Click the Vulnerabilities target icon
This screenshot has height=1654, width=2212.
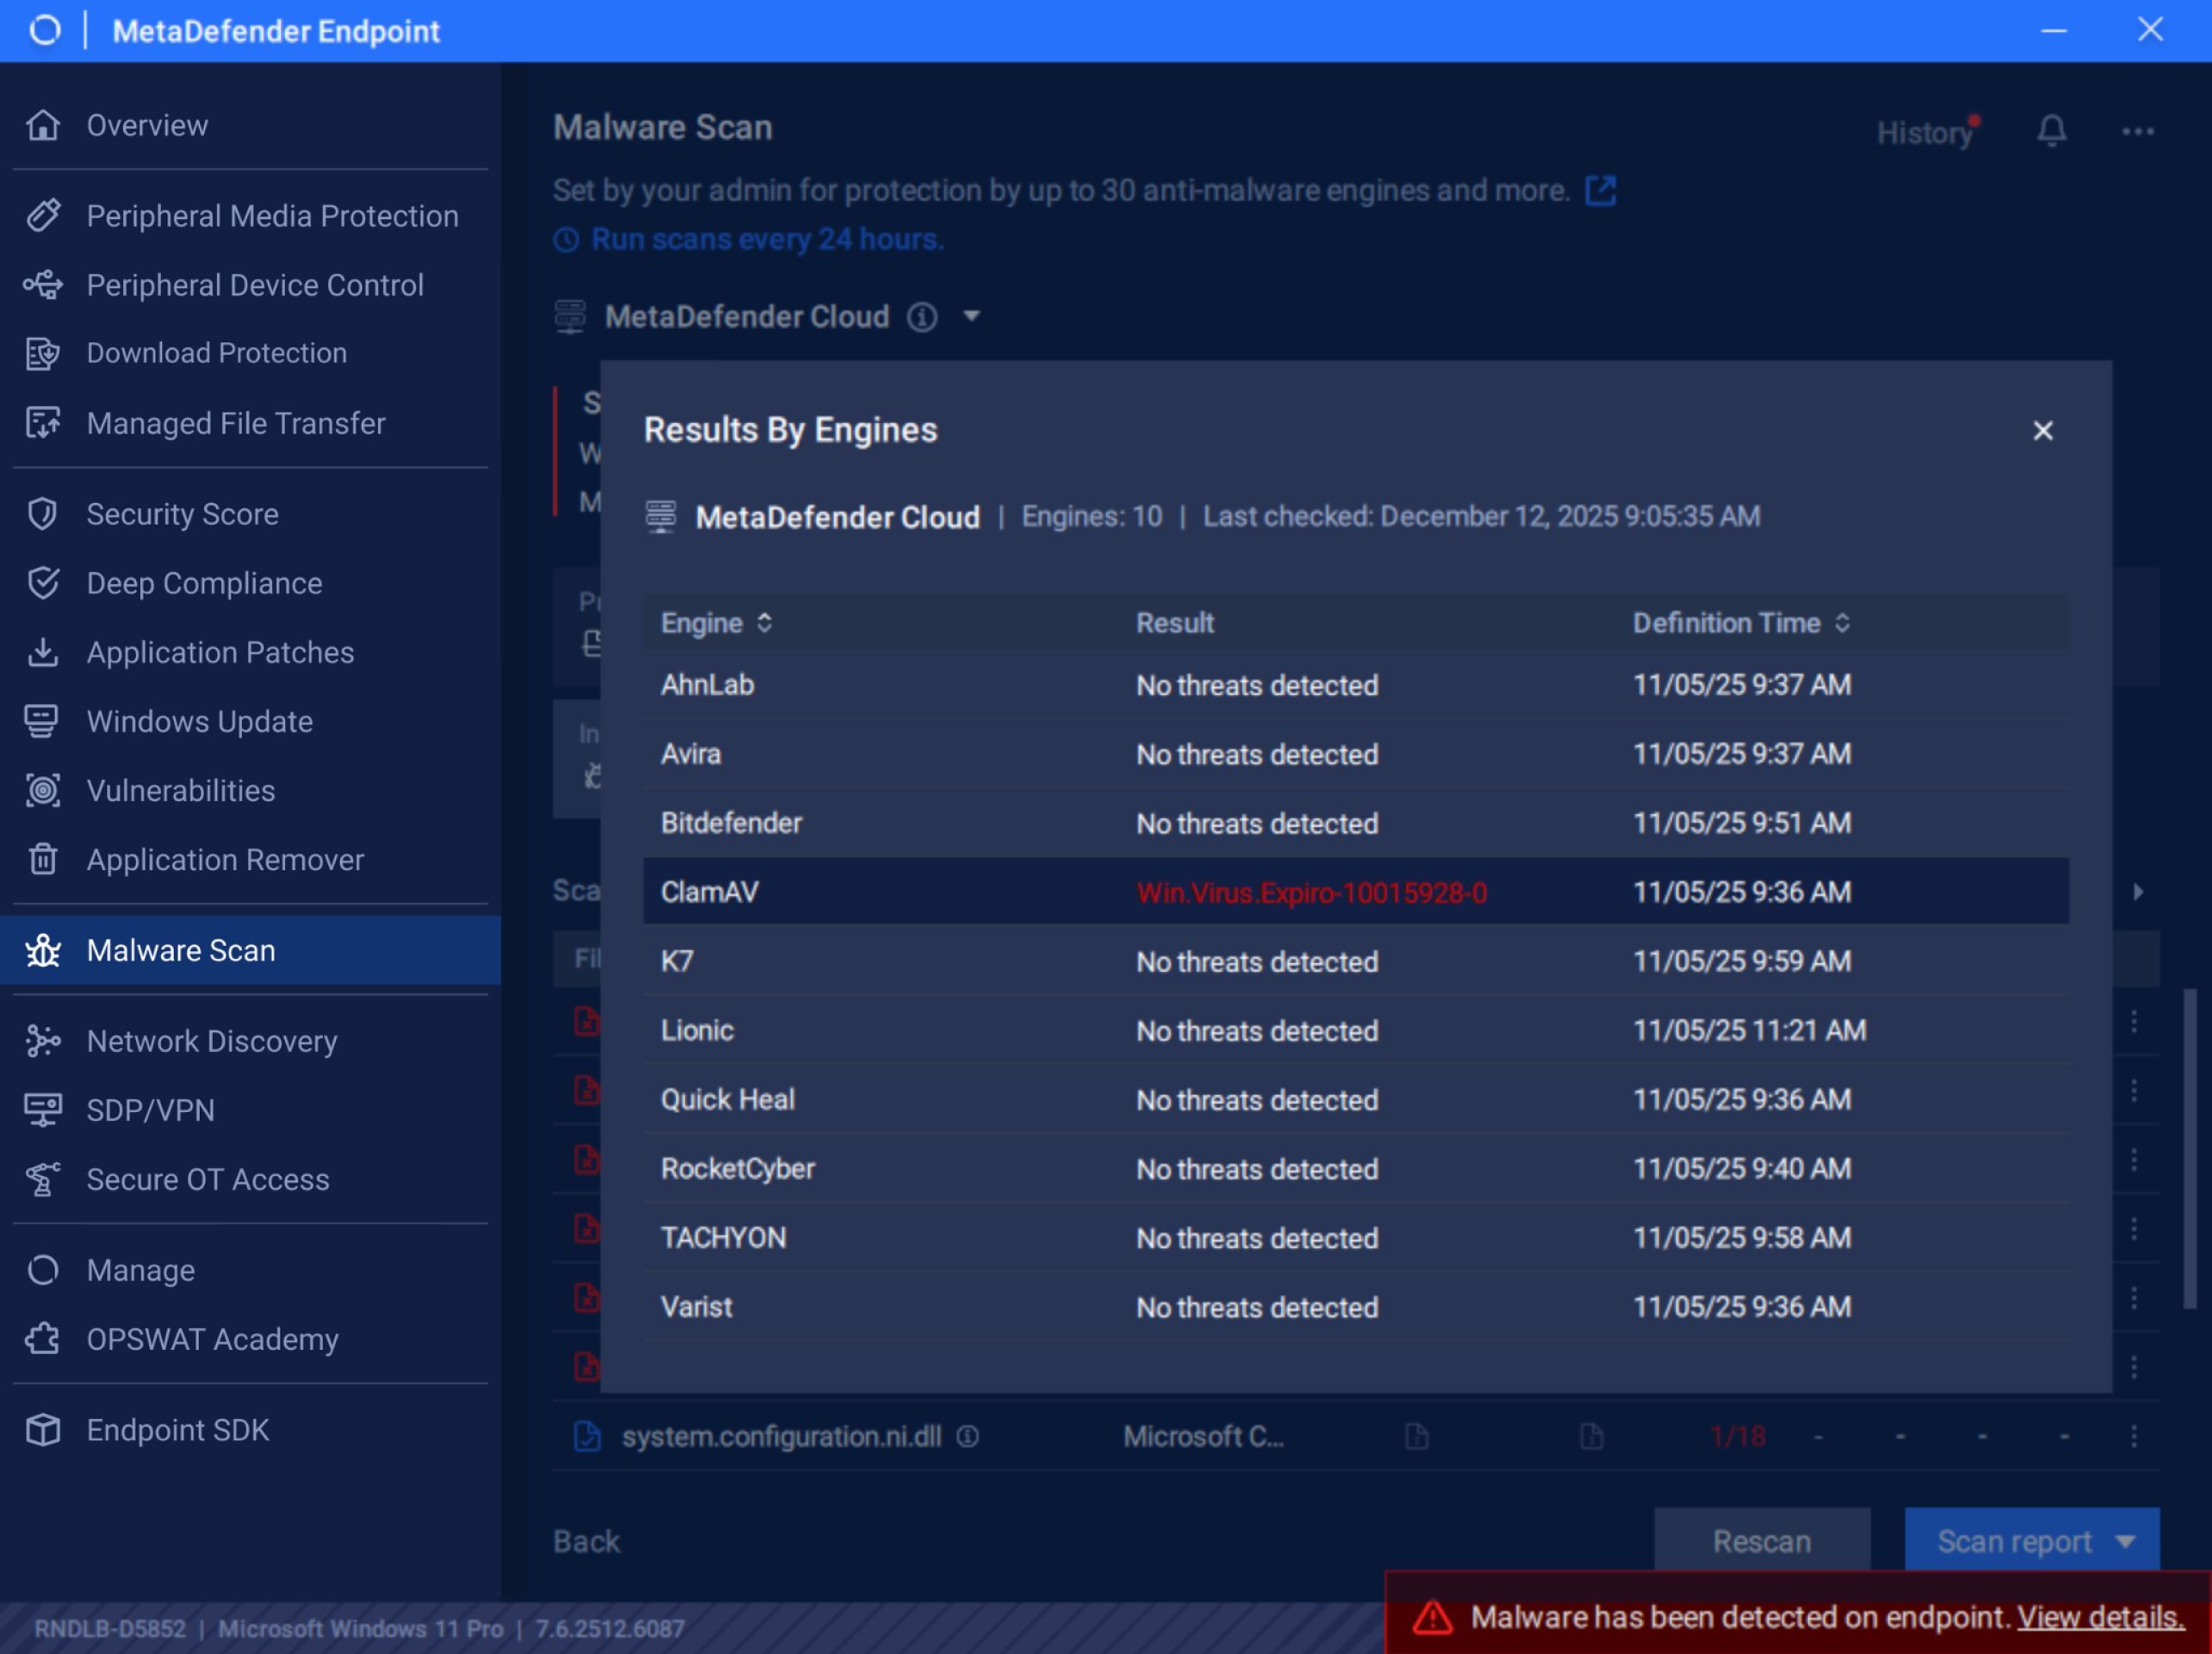[43, 791]
